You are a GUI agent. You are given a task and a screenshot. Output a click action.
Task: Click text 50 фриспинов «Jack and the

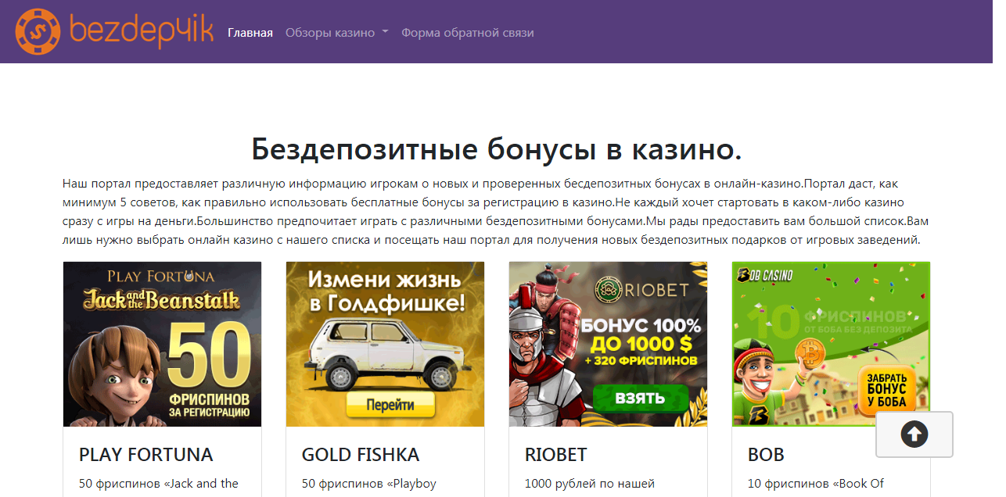(159, 484)
